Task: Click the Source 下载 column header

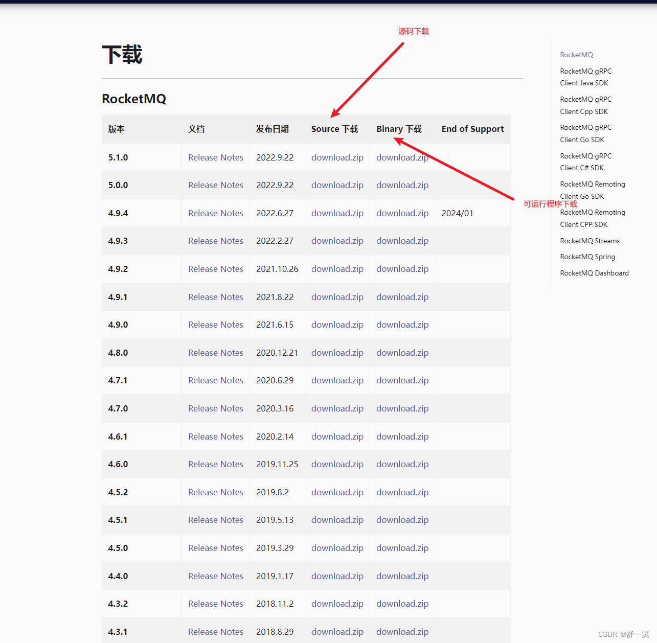Action: [x=334, y=129]
